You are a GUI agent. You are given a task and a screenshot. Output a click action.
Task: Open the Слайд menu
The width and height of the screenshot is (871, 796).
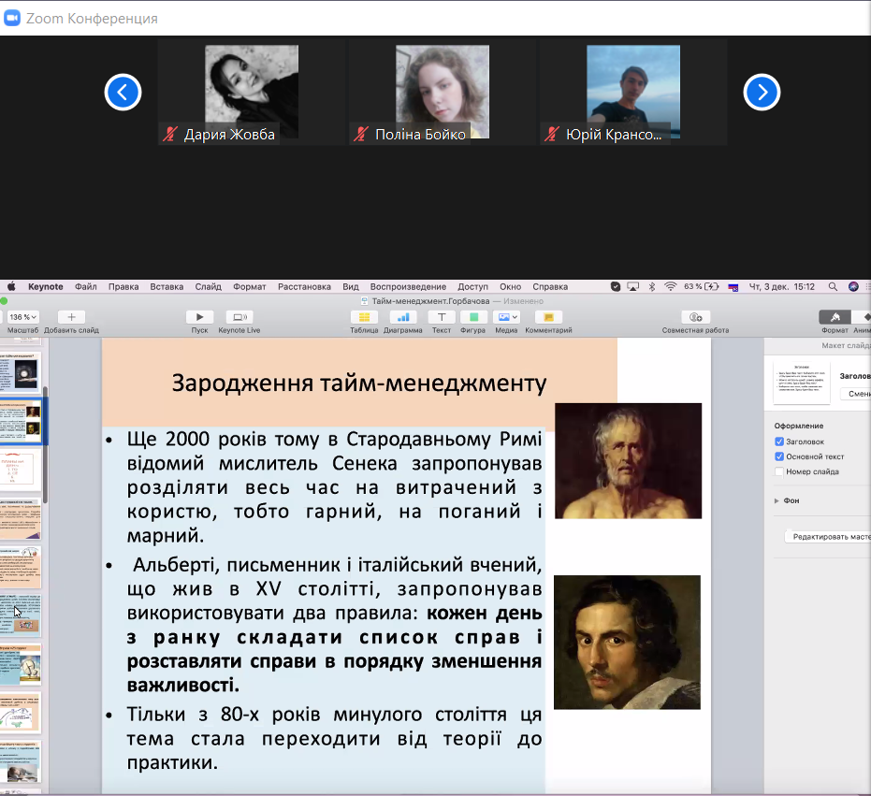209,286
